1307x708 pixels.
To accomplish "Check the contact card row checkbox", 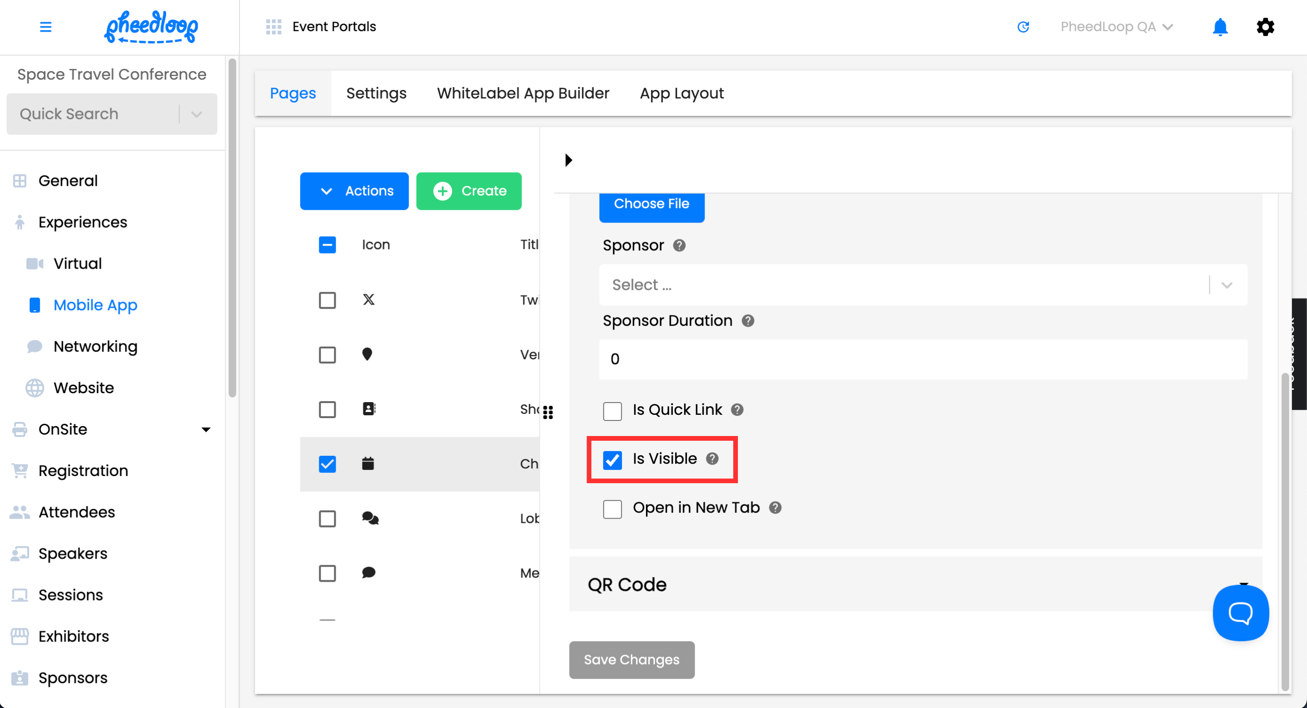I will coord(327,410).
